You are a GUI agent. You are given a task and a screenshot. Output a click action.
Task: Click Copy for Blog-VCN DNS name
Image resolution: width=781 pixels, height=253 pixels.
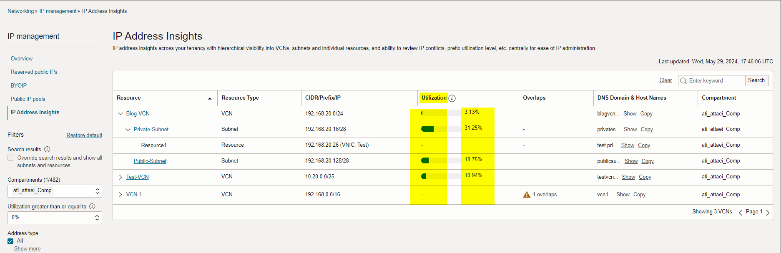(646, 114)
